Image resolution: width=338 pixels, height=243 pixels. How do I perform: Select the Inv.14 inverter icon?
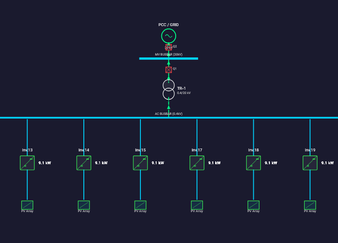[84, 163]
